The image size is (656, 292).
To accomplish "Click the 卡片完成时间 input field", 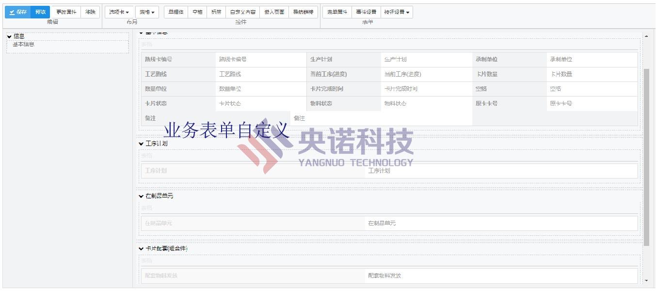I will 427,89.
